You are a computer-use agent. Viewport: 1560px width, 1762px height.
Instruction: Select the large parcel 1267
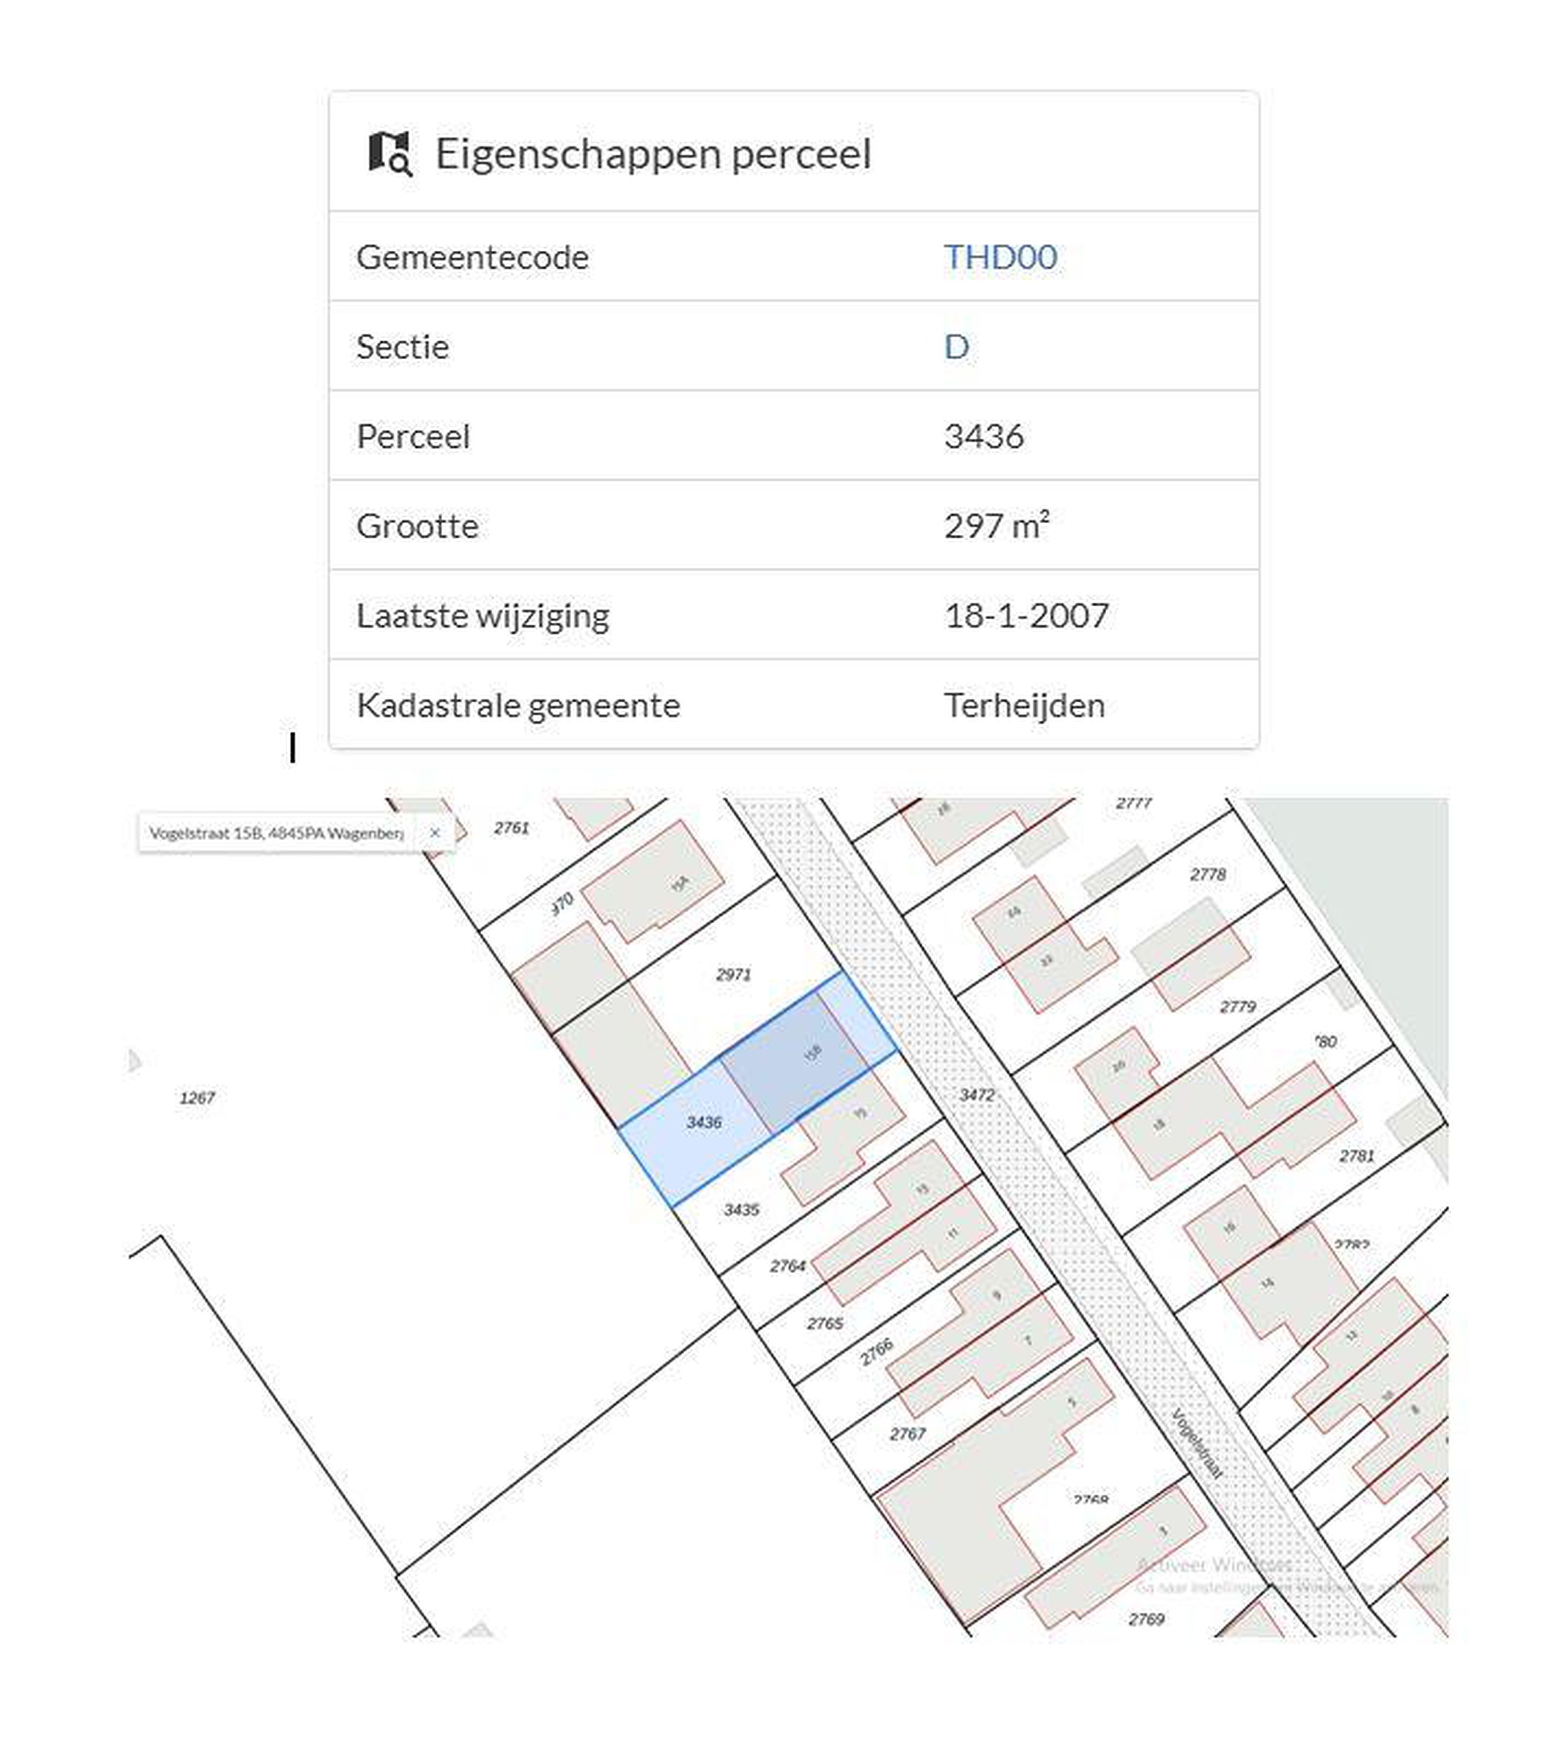coord(198,1098)
